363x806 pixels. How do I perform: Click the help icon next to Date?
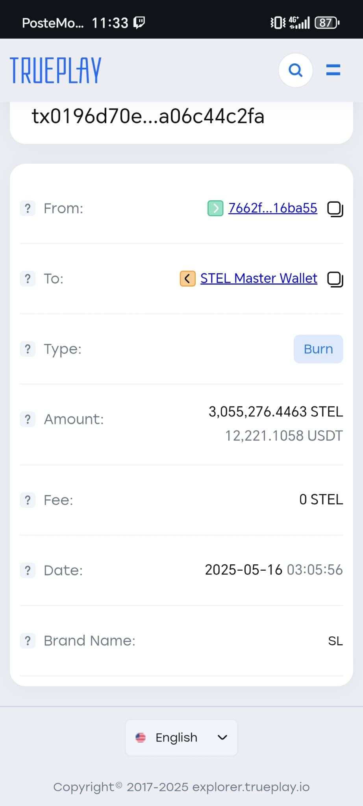(x=28, y=570)
